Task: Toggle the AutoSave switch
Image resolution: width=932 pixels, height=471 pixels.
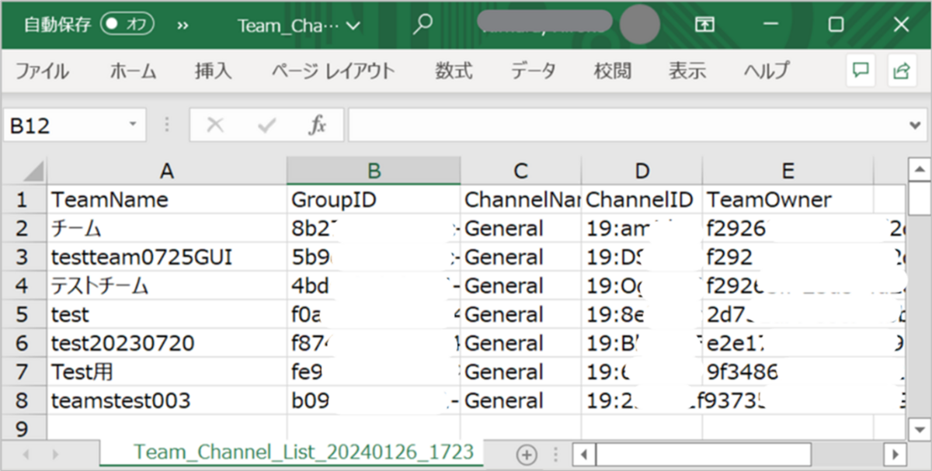Action: (x=127, y=24)
